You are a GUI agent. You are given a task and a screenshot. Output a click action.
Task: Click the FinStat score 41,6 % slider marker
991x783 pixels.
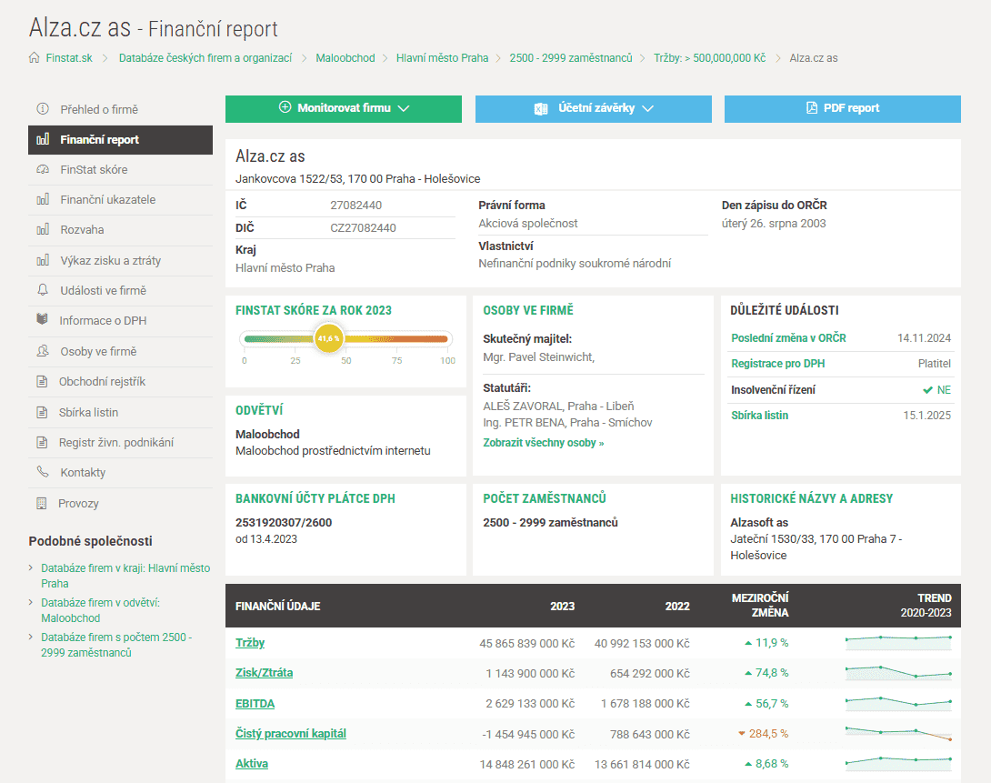(328, 338)
